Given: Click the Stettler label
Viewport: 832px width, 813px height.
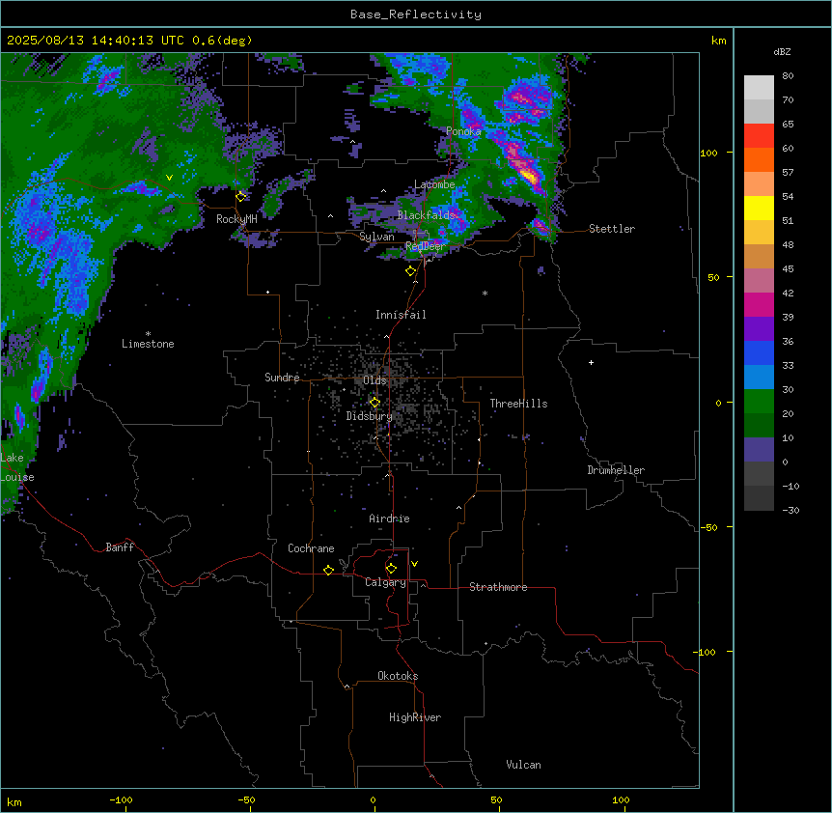Looking at the screenshot, I should pyautogui.click(x=612, y=229).
